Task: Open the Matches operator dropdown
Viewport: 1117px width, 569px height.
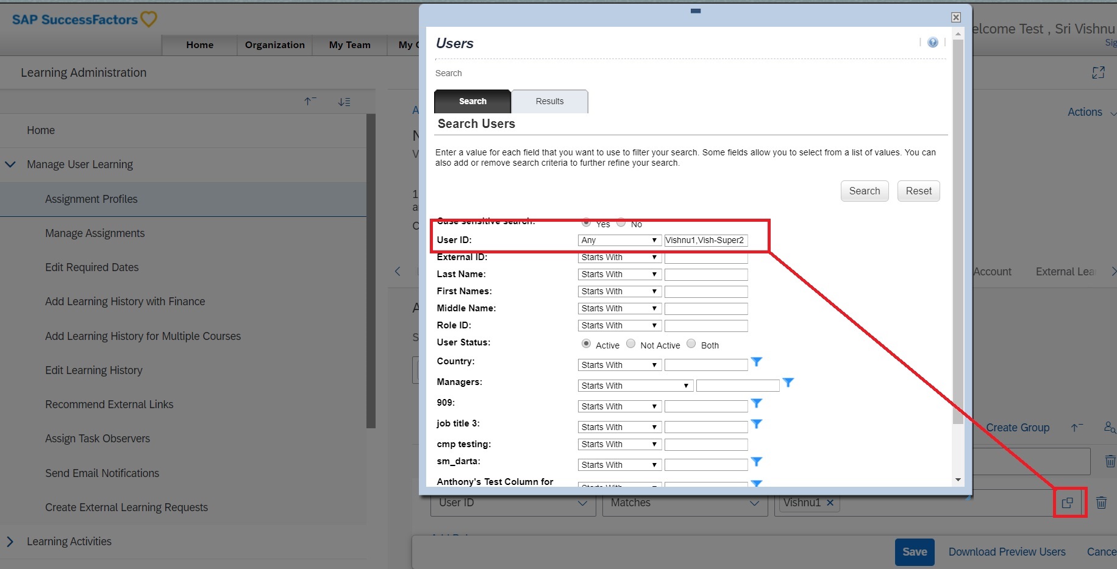Action: tap(685, 503)
